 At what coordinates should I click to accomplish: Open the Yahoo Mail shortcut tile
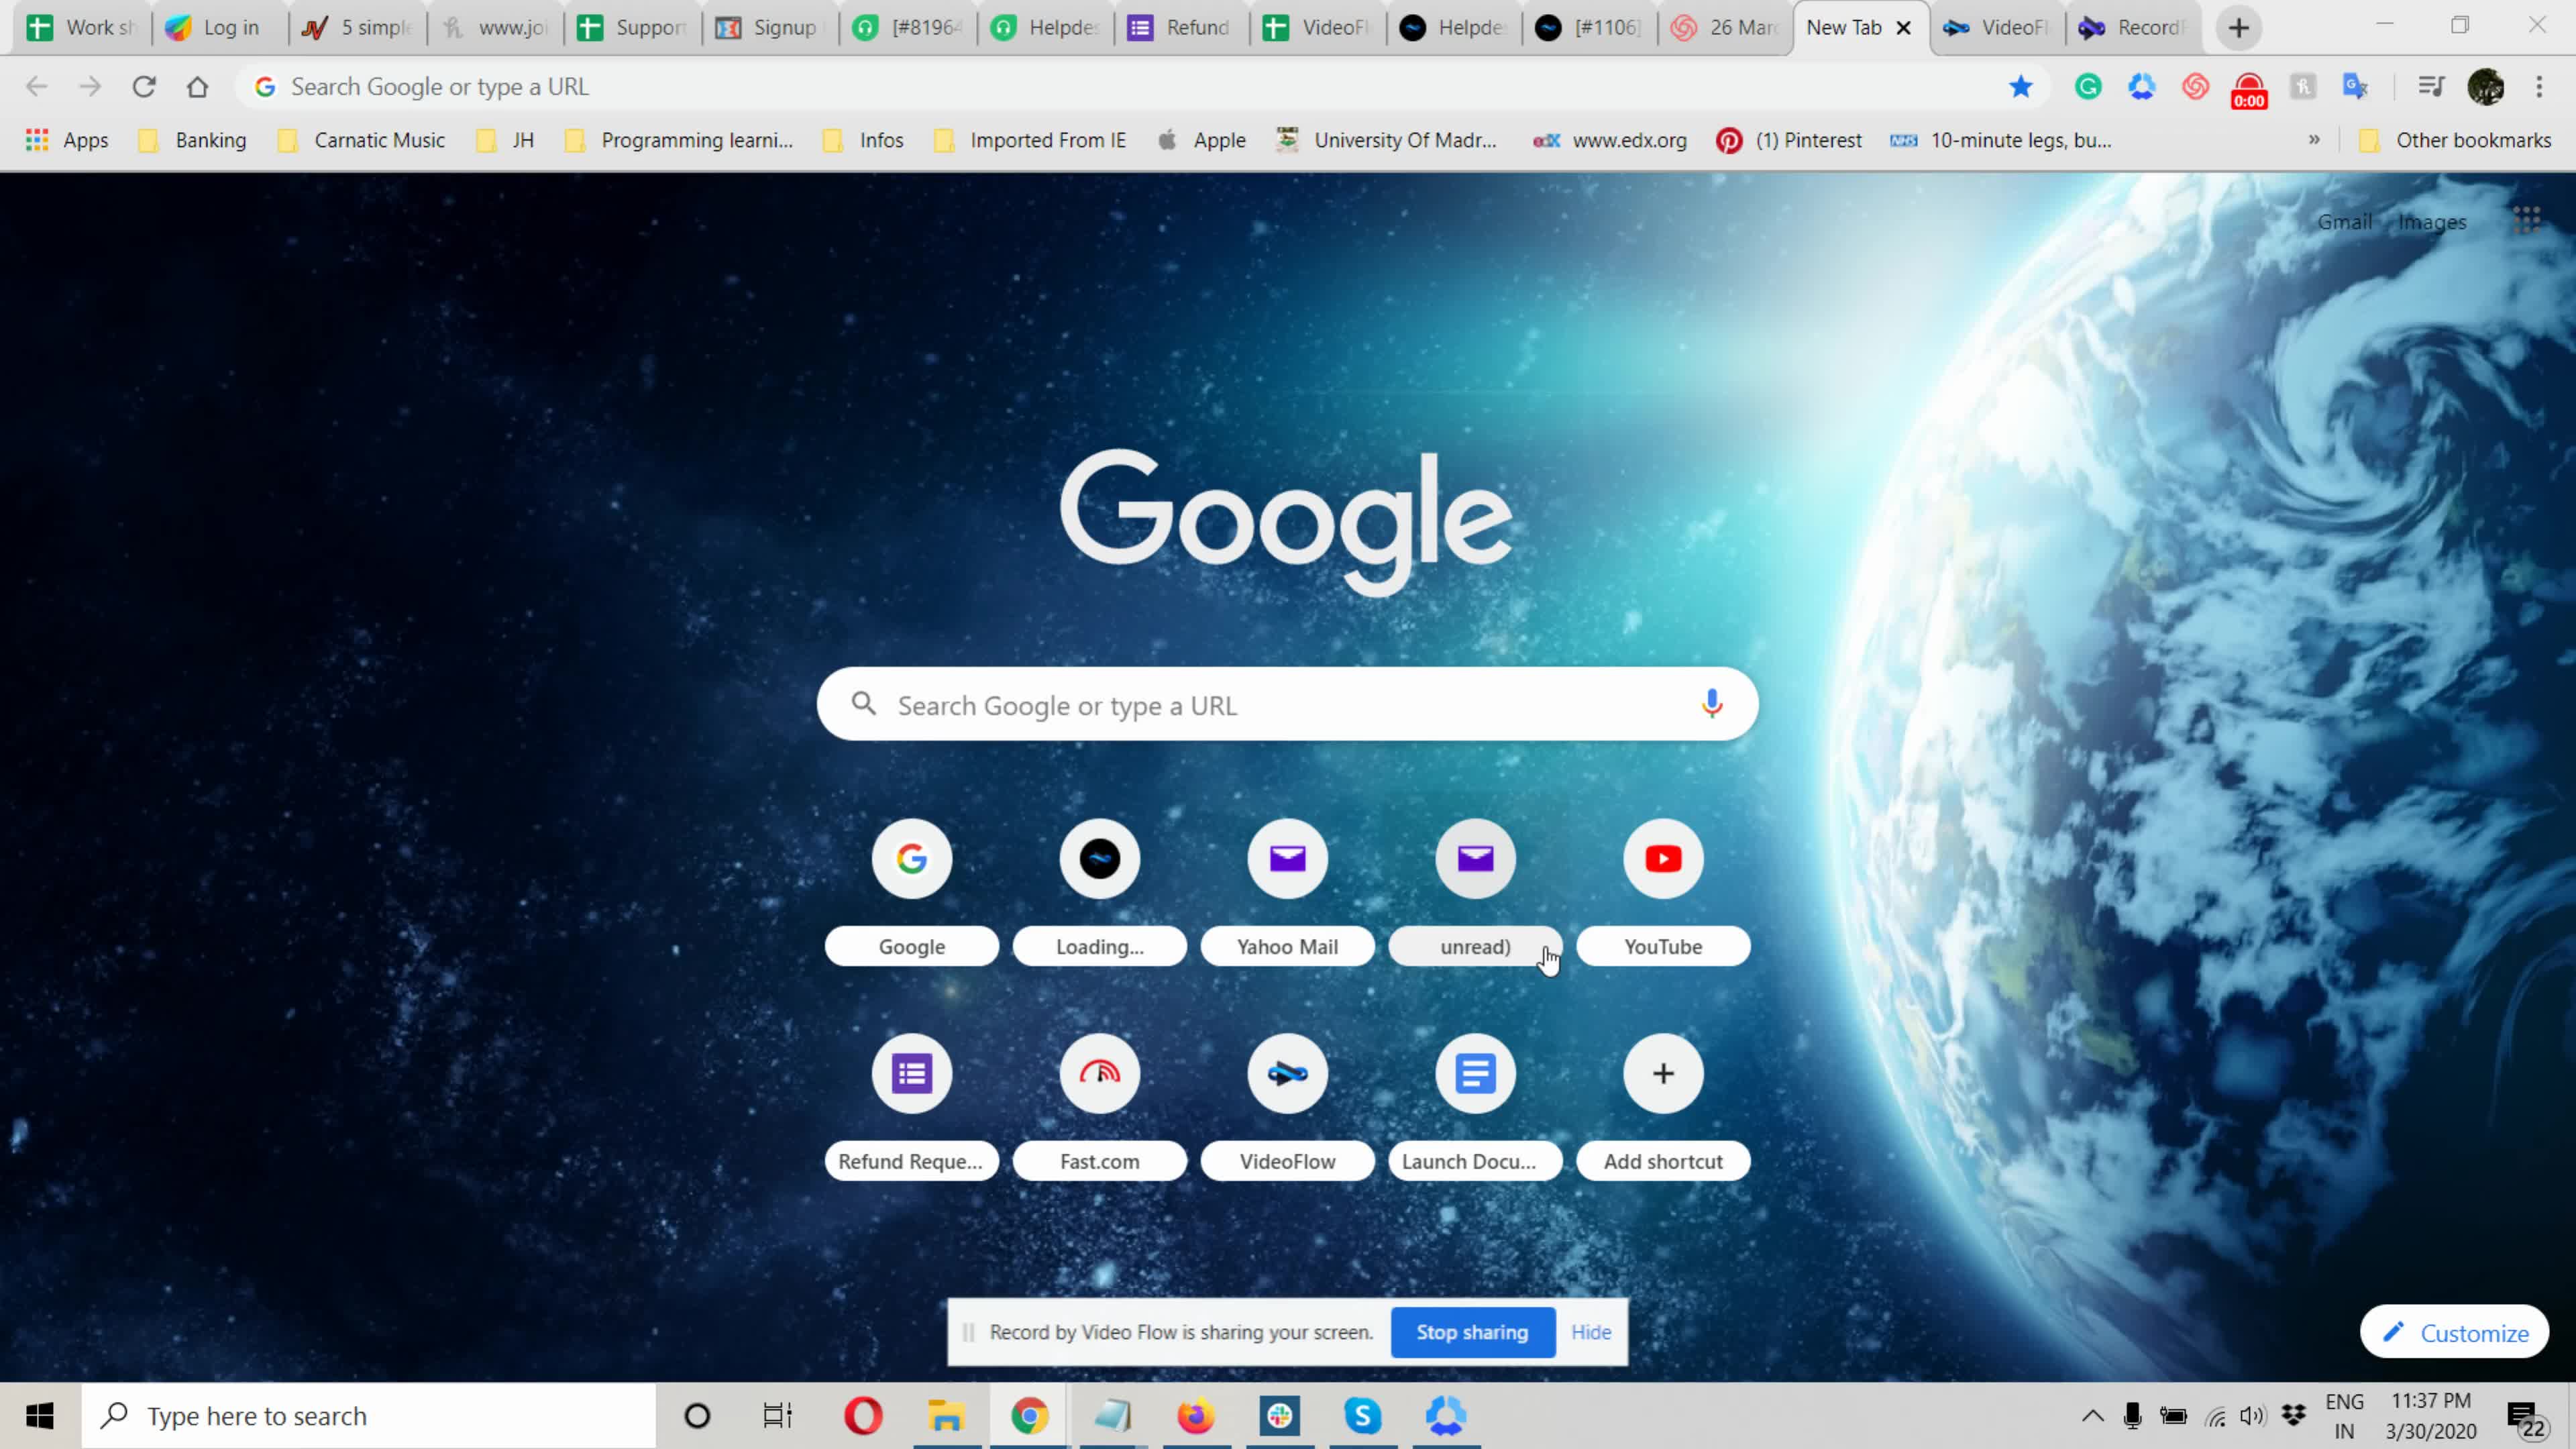click(x=1287, y=891)
